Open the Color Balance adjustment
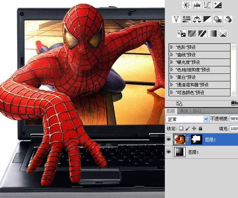The height and width of the screenshot is (198, 238). [x=197, y=19]
